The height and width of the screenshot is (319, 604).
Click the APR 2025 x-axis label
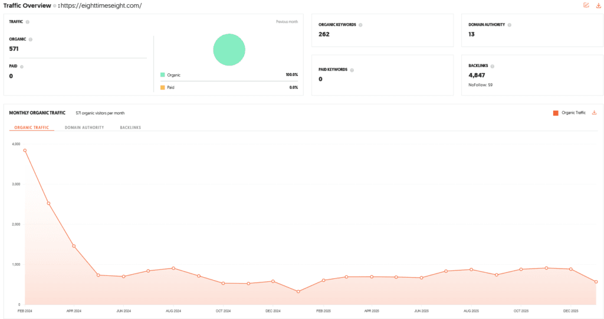(x=372, y=311)
